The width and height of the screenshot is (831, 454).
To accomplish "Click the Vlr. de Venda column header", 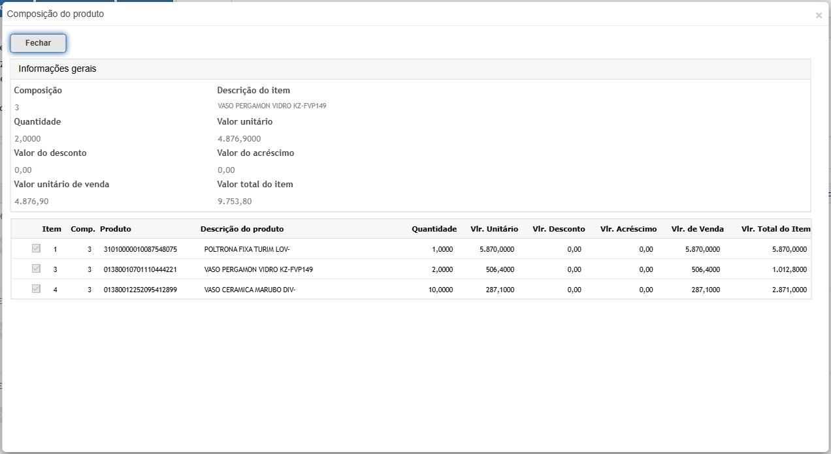I will coord(698,229).
